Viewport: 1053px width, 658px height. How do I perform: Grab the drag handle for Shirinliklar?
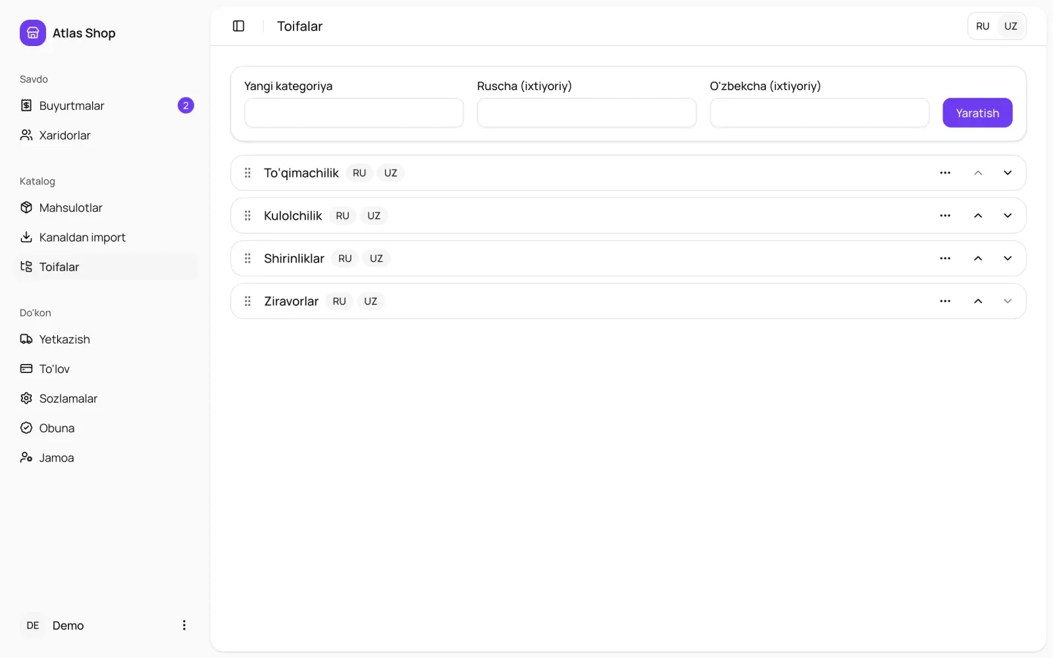[247, 259]
